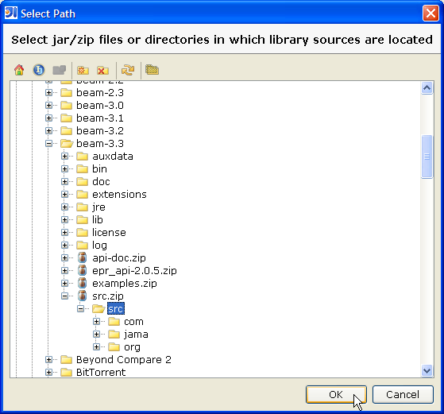444x414 pixels.
Task: Select the src.zip archive icon
Action: pos(82,296)
